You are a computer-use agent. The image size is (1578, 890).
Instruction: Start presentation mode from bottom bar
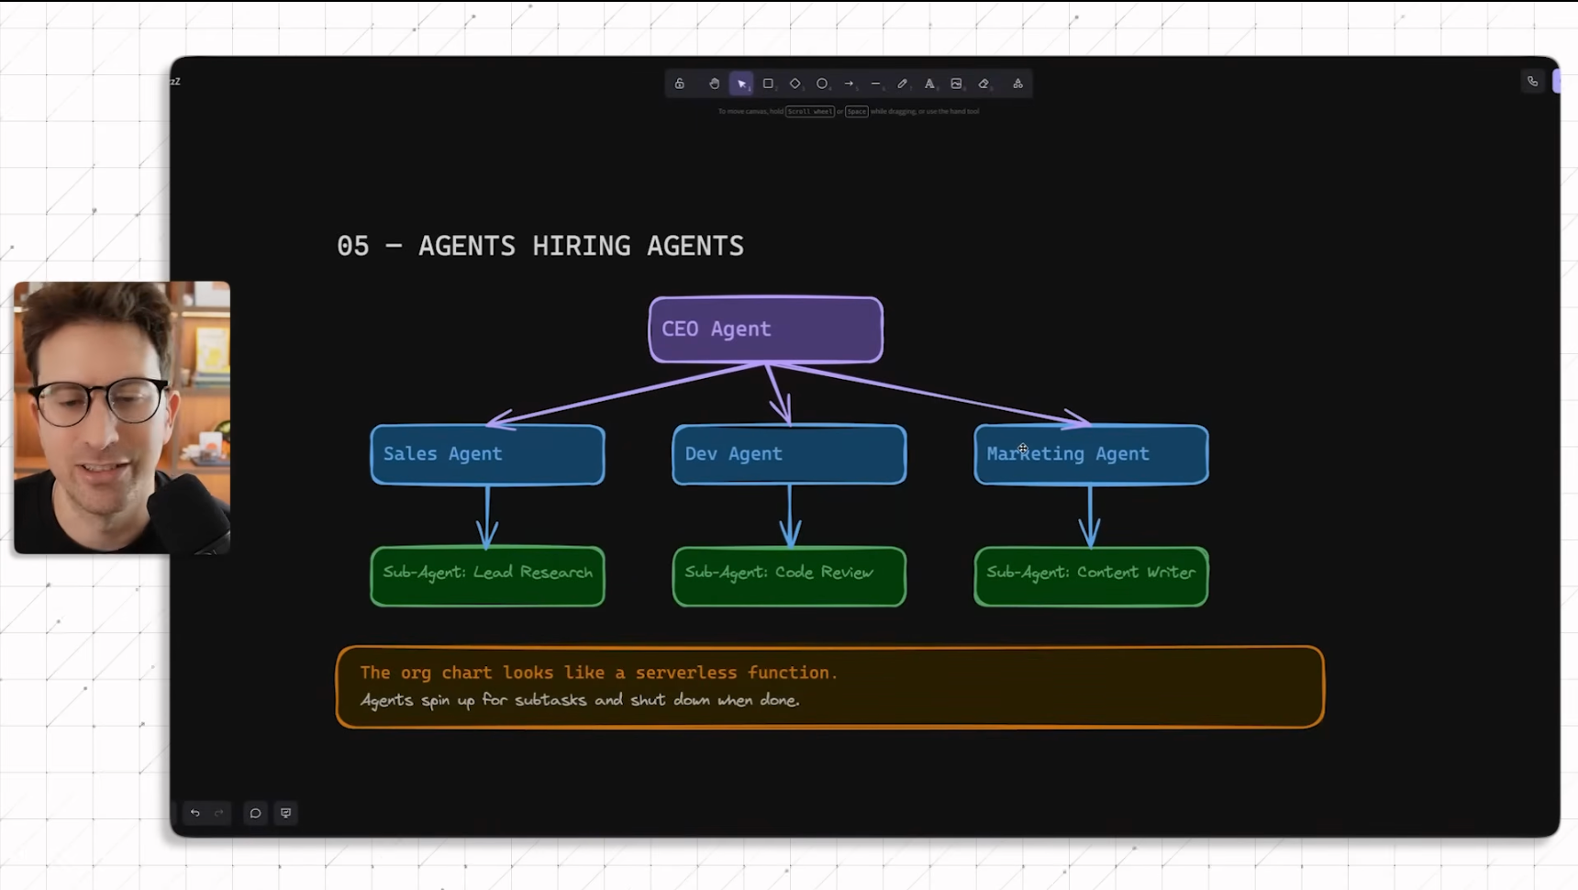point(286,813)
